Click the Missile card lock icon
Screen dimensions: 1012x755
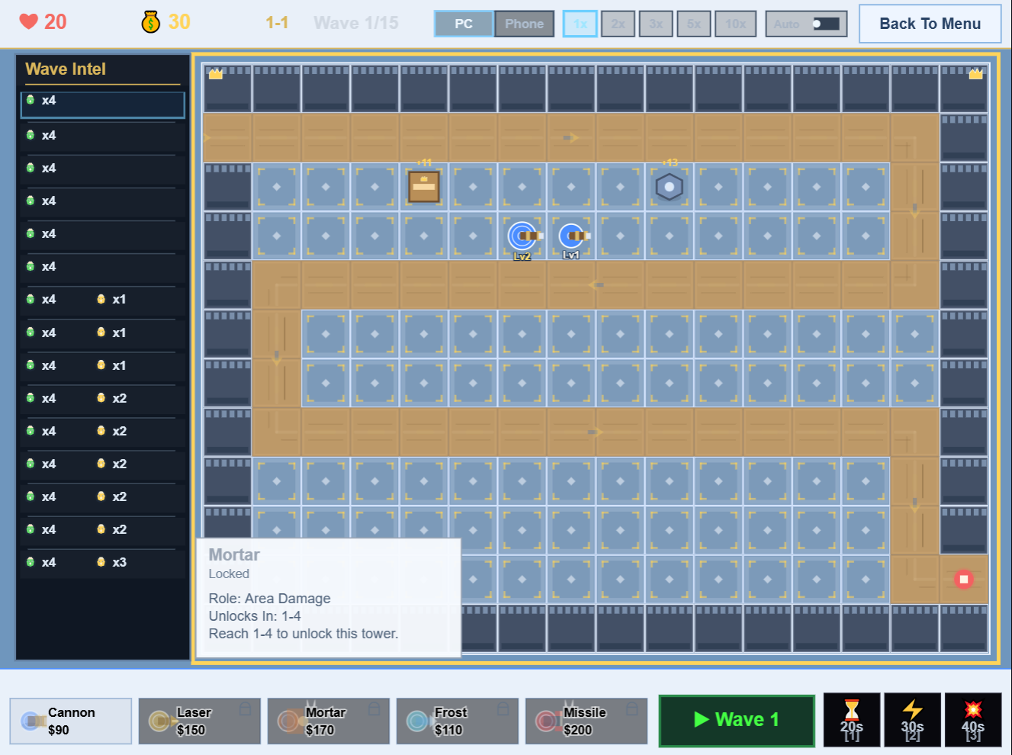click(x=631, y=708)
